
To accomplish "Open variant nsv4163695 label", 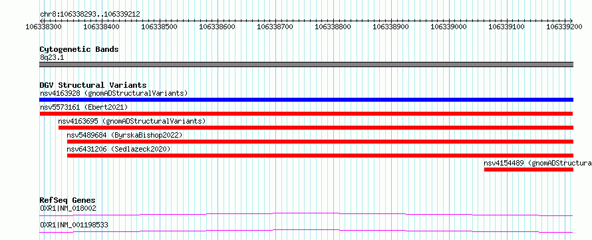I will pyautogui.click(x=132, y=121).
